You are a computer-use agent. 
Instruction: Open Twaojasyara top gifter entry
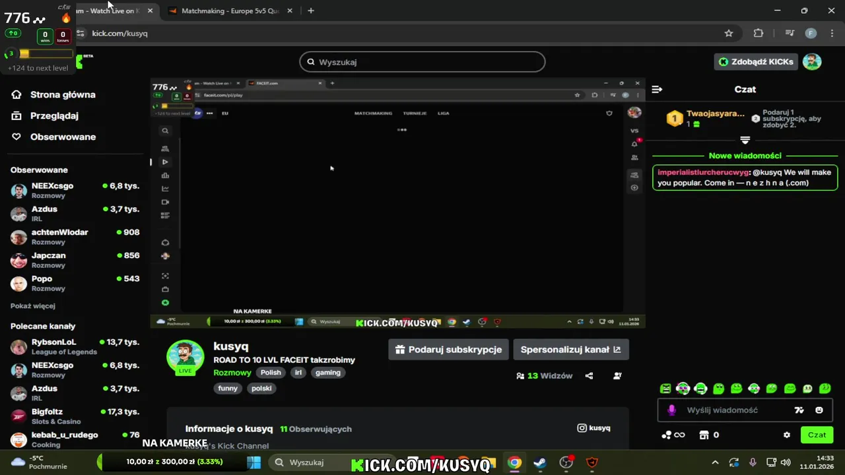tap(706, 118)
